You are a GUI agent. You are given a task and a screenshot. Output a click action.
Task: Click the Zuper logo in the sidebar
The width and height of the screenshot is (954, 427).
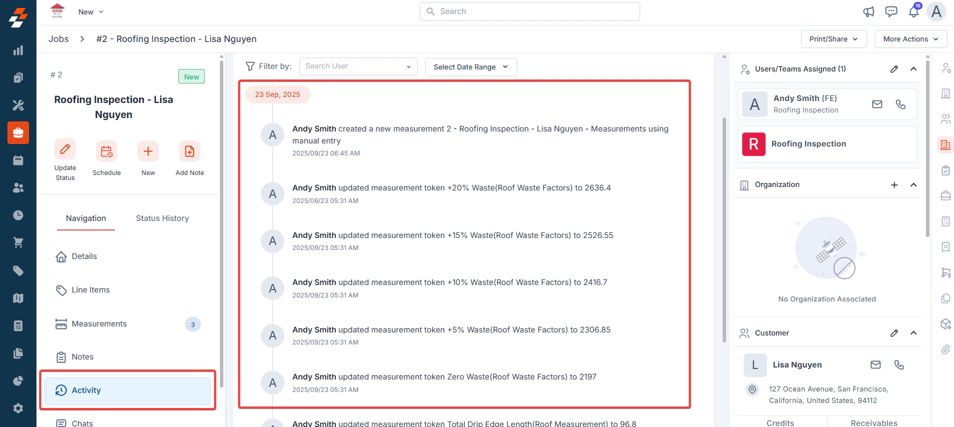(x=18, y=17)
